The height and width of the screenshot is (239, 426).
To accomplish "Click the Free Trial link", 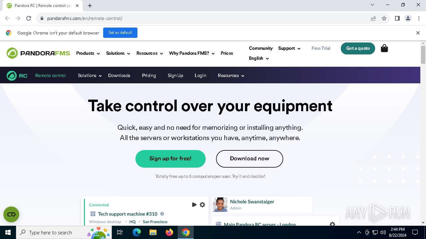I will tap(321, 48).
